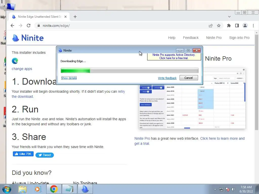
Task: Minimize the Ninite installer dialog
Action: click(x=180, y=50)
